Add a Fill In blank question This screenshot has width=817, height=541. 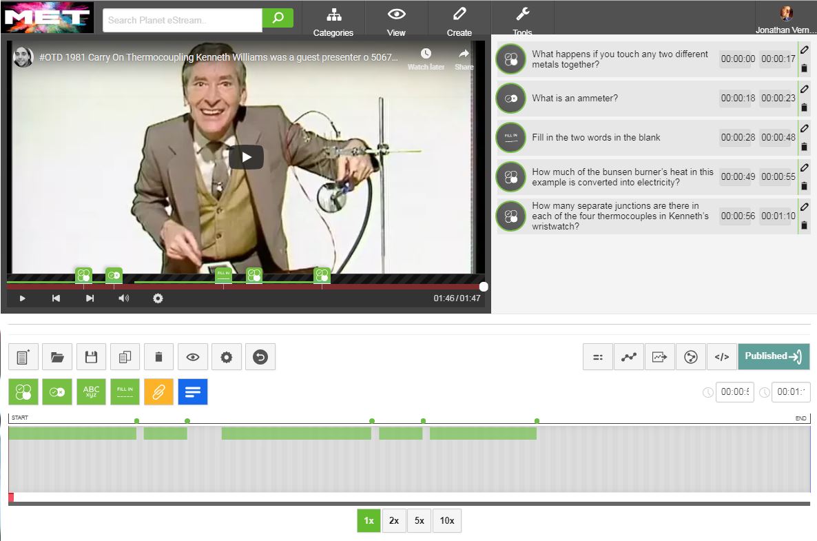point(125,392)
